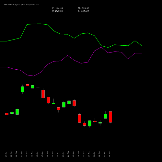Click the 04 Dec date label
The height and width of the screenshot is (162, 162).
[110, 154]
